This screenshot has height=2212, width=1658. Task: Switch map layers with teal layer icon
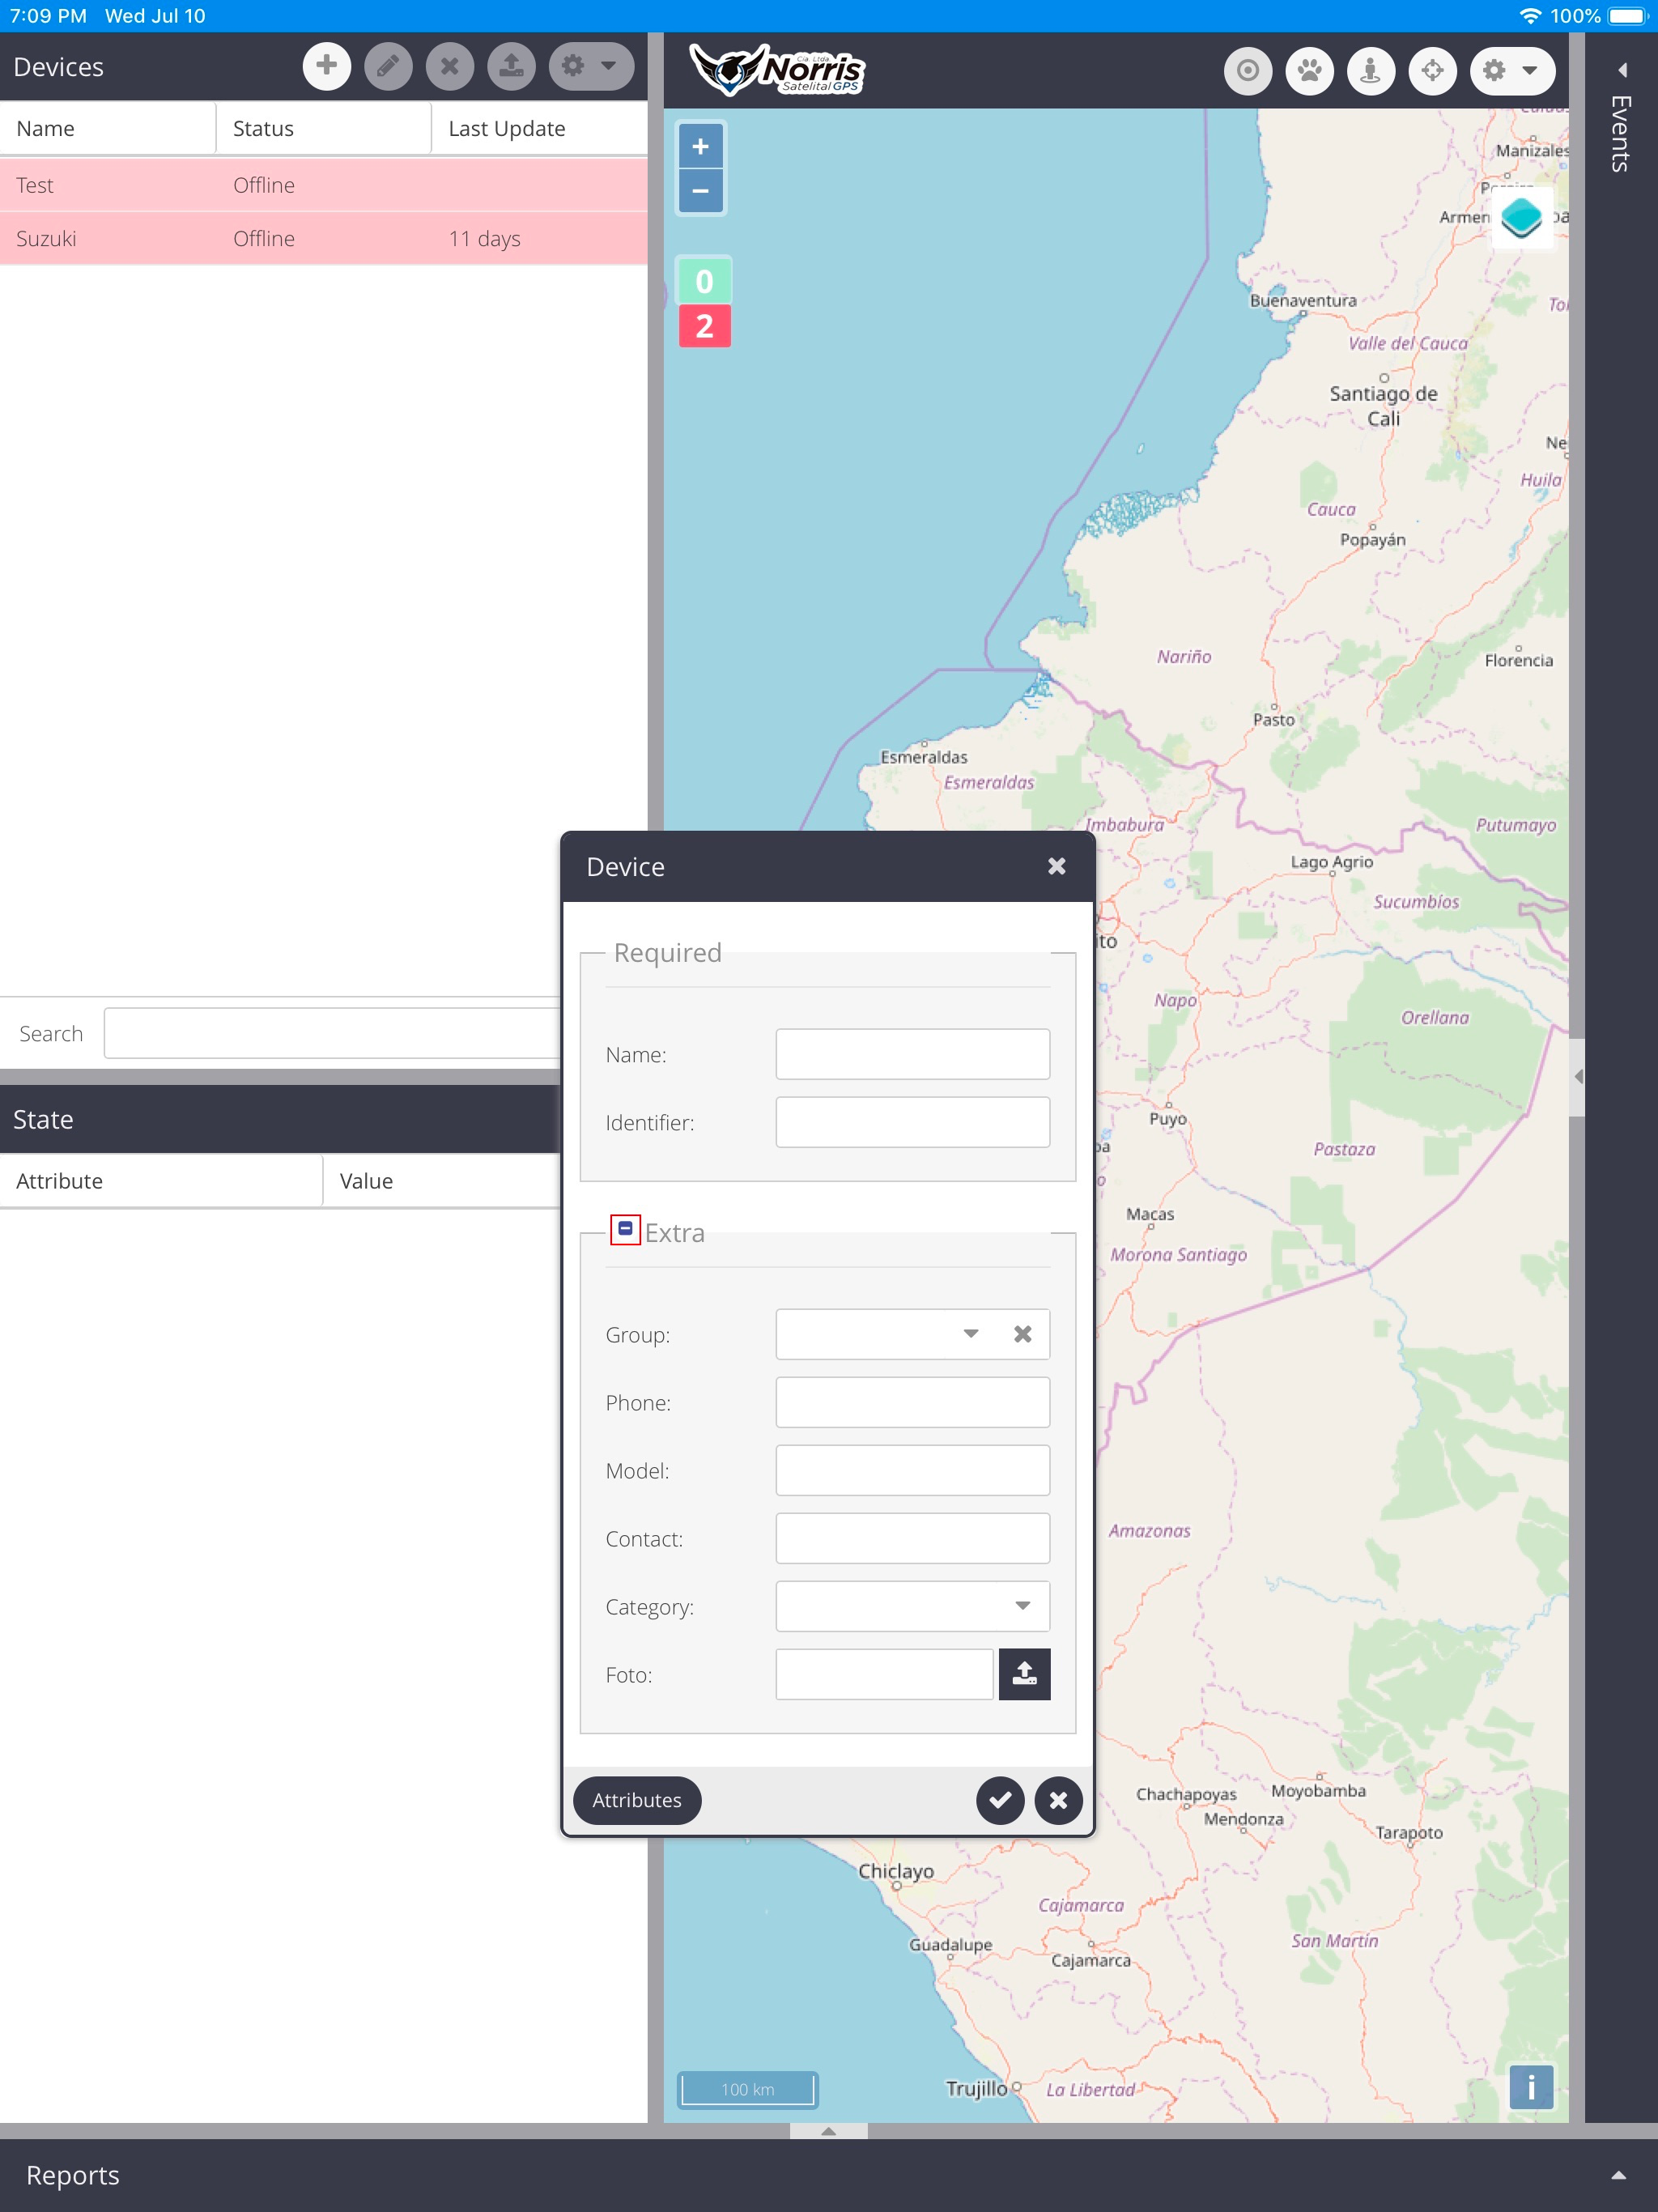(x=1521, y=218)
